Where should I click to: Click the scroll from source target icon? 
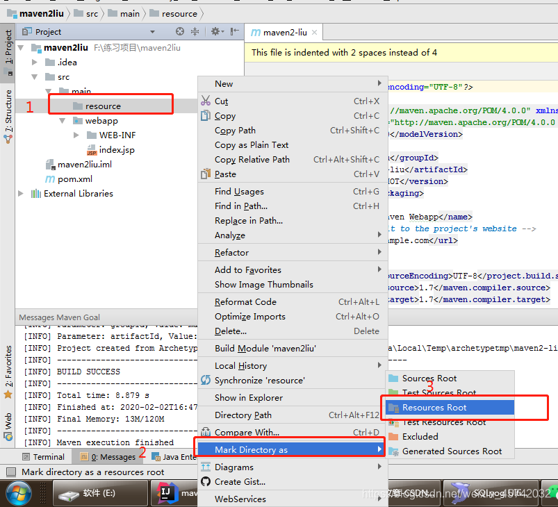[180, 32]
